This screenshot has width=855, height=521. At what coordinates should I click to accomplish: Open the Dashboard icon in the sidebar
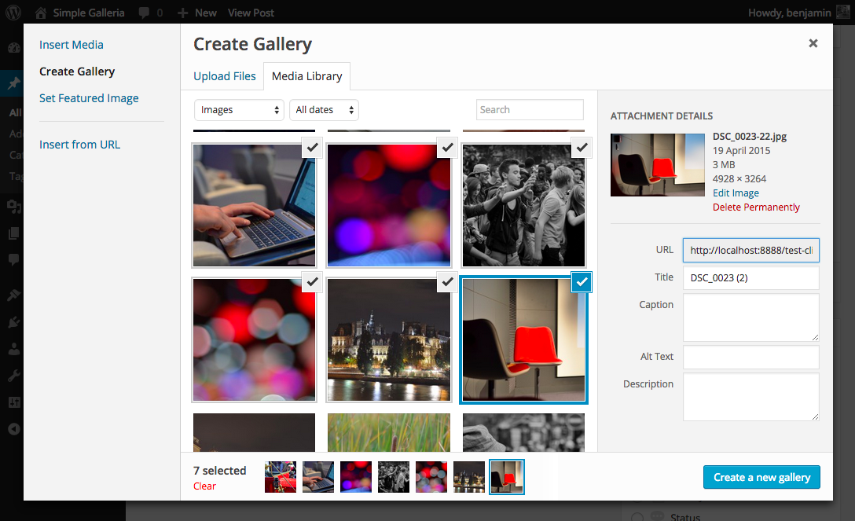pos(13,48)
